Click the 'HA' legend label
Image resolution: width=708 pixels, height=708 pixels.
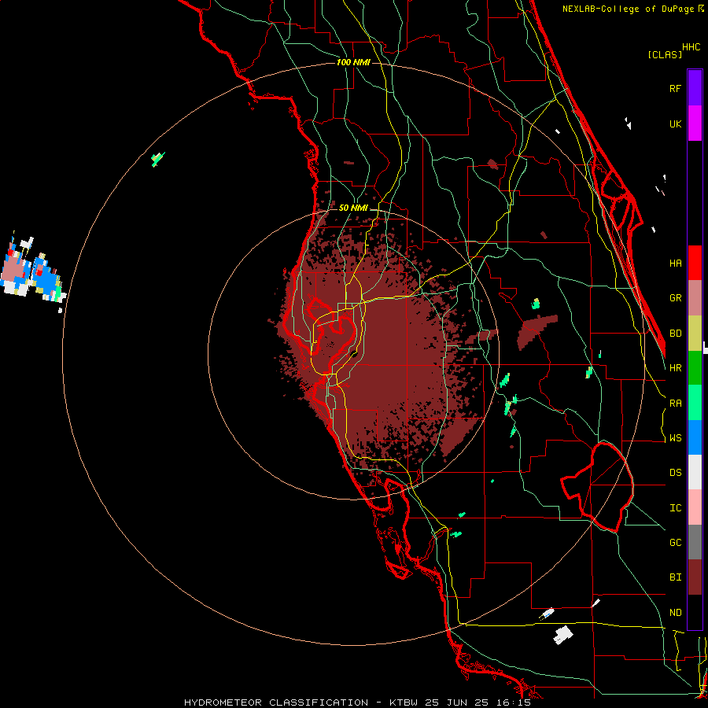click(675, 263)
